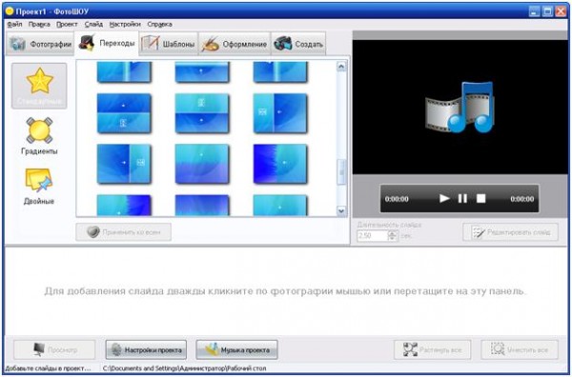The width and height of the screenshot is (572, 377).
Task: Click the Pause button in player
Action: click(x=462, y=199)
